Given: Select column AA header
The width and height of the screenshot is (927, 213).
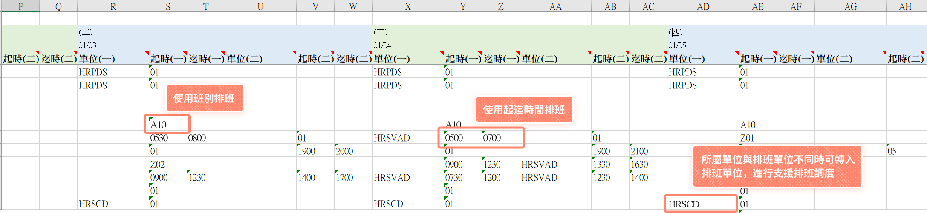Looking at the screenshot, I should point(555,6).
